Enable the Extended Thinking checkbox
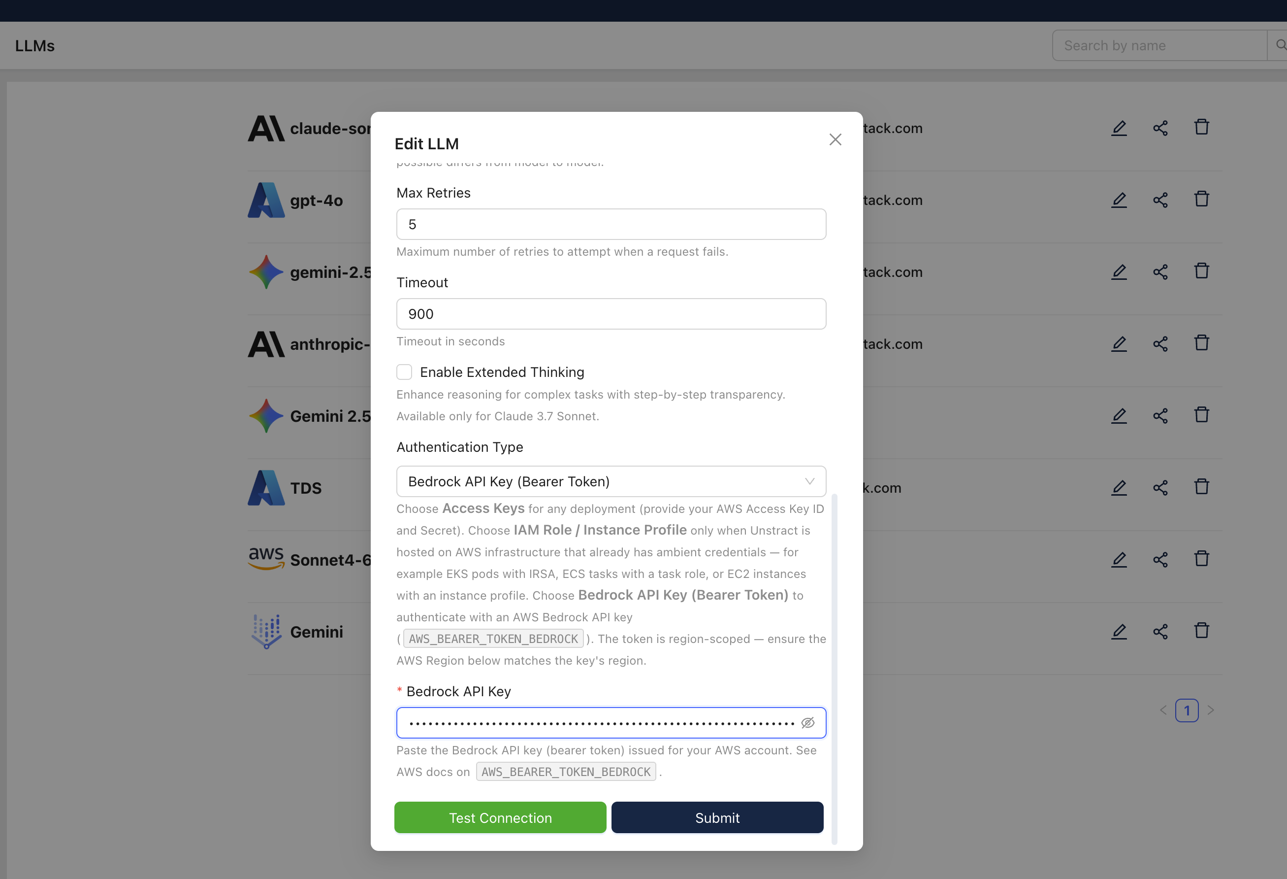Screen dimensions: 1287x879 click(x=404, y=372)
